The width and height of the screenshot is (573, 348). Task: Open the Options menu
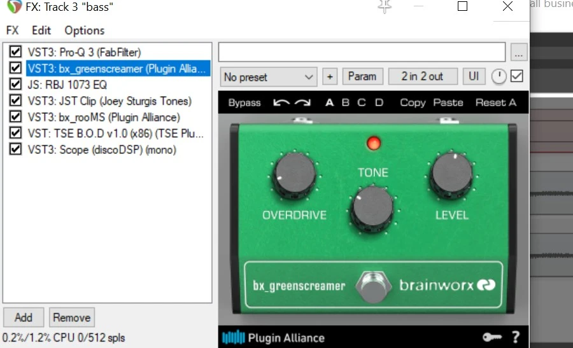(85, 31)
